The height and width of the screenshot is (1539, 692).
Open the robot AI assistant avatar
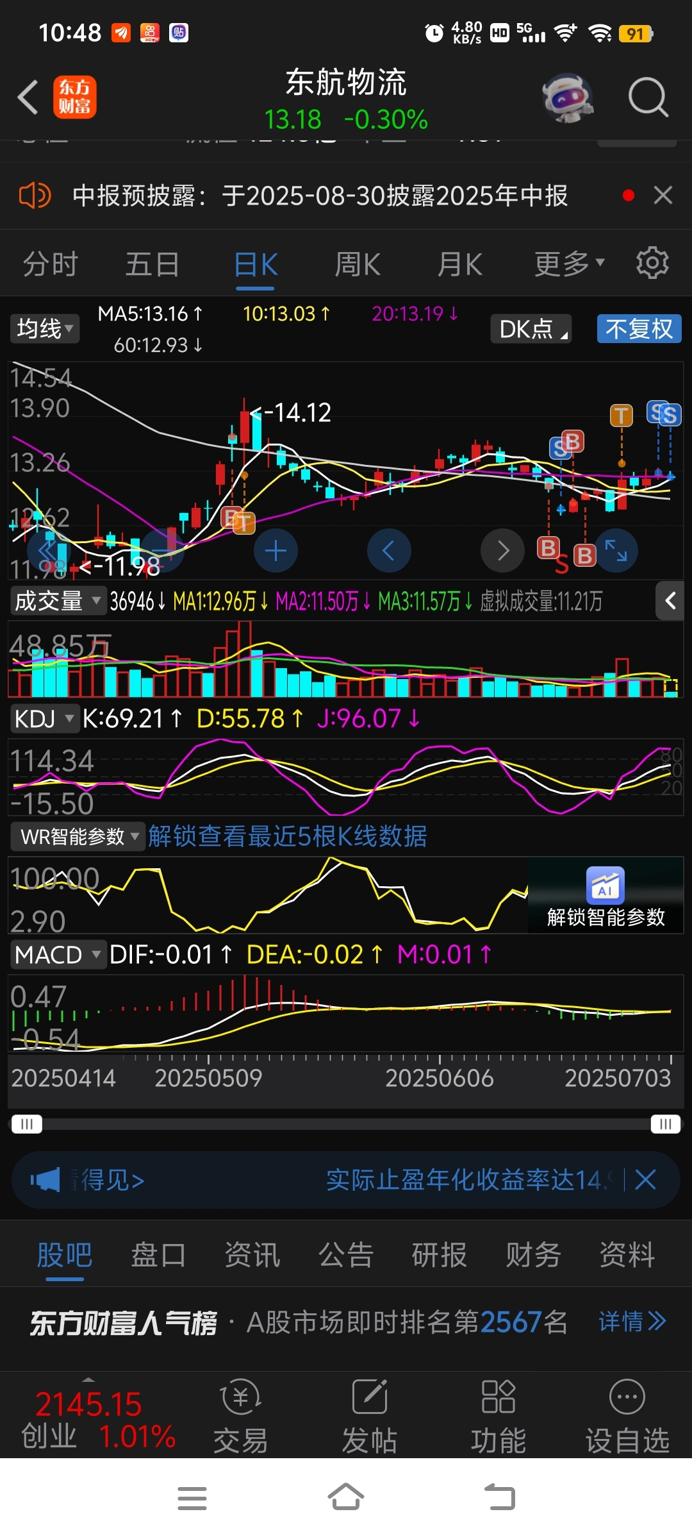568,97
